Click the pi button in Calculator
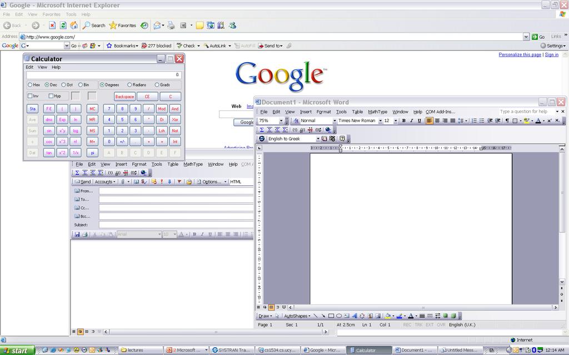This screenshot has height=355, width=569. (x=93, y=153)
